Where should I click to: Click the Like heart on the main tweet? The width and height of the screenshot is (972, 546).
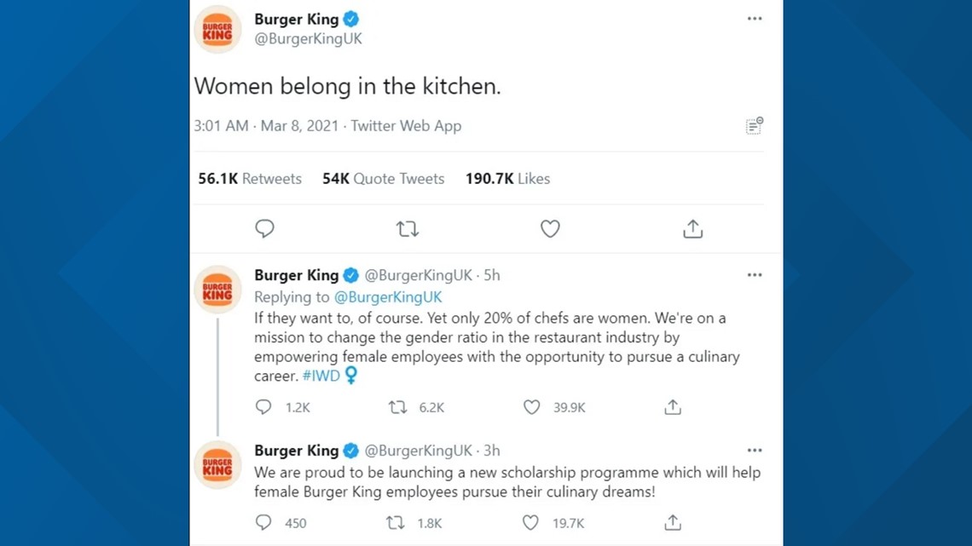(550, 228)
